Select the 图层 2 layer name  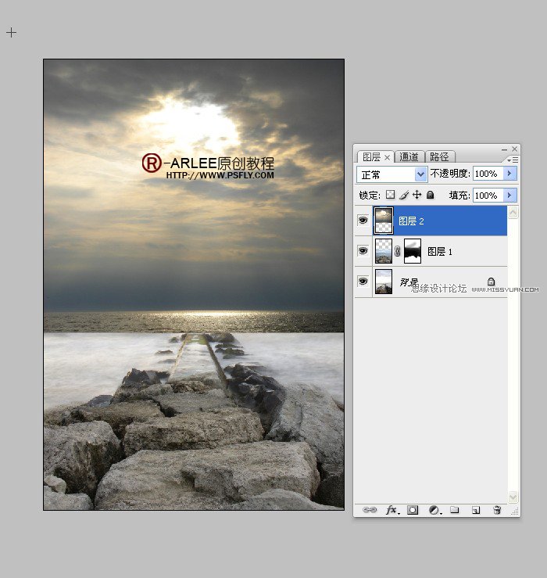point(412,221)
